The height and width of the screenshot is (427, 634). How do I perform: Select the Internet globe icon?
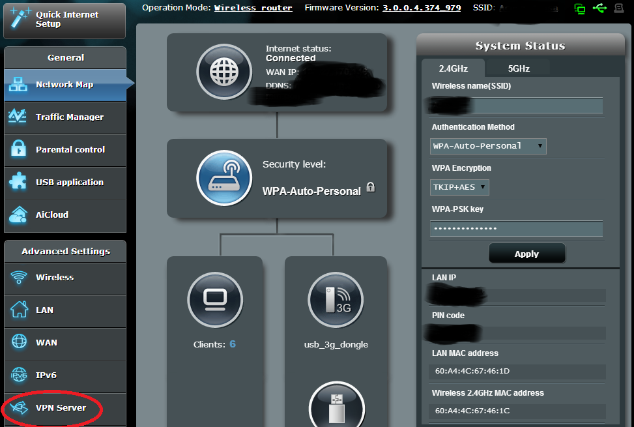[224, 72]
